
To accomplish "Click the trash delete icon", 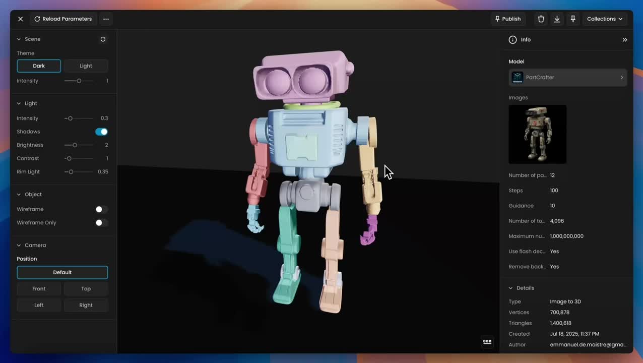I will coord(541,19).
